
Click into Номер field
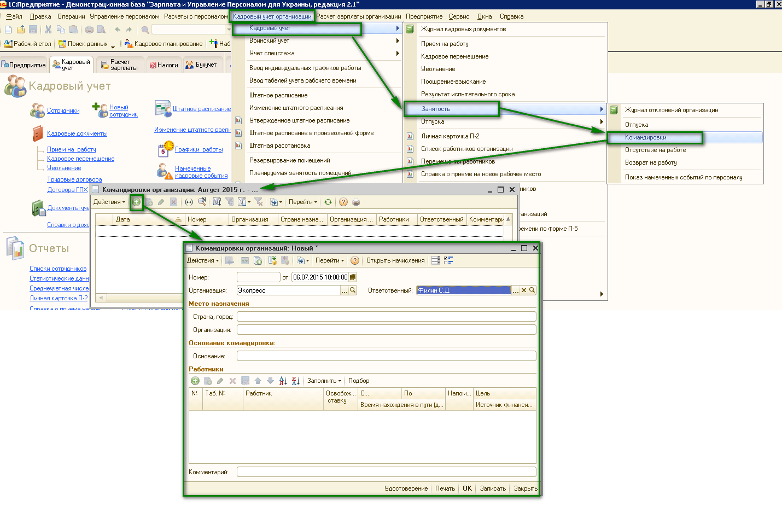(x=258, y=277)
